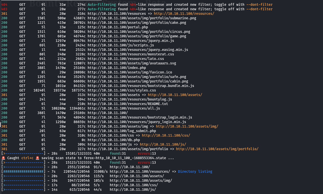This screenshot has height=194, width=323.
Task: Click the favicon.ico URL
Action: pos(130,72)
